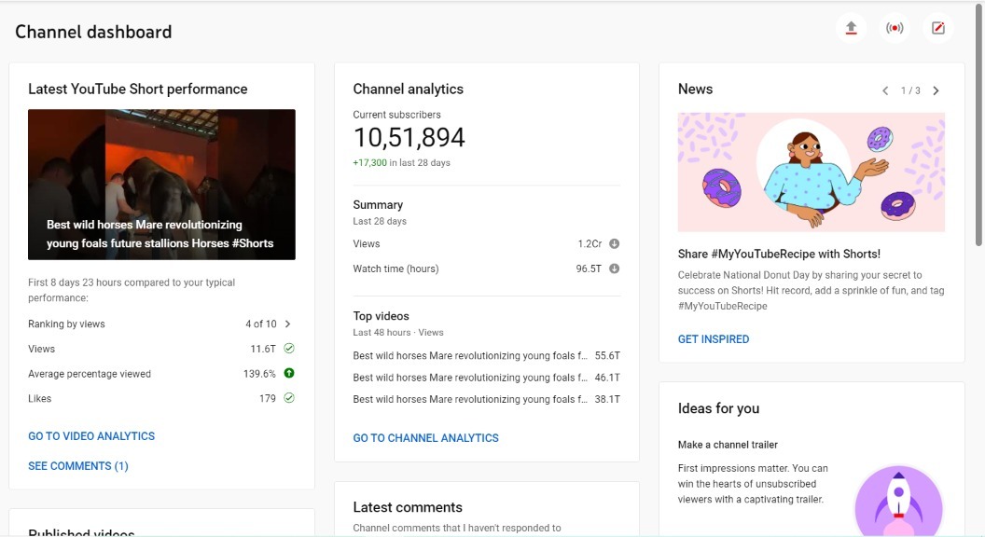Click Make a channel trailer heading
The width and height of the screenshot is (985, 537).
(728, 445)
